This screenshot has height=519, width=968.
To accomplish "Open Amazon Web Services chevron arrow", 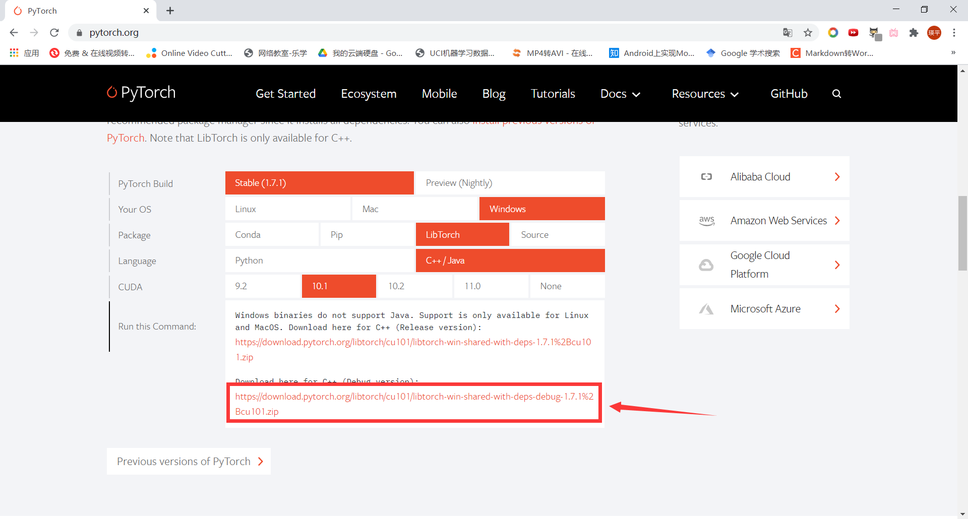I will (x=837, y=221).
